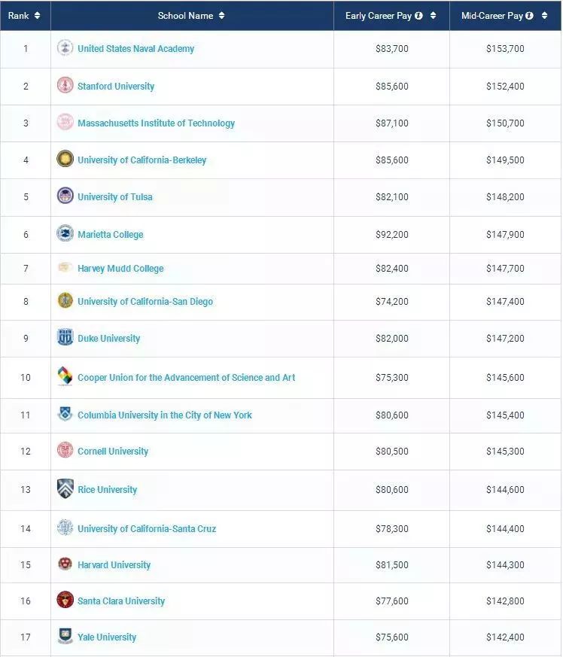Click the Harvard University crest icon

point(65,564)
